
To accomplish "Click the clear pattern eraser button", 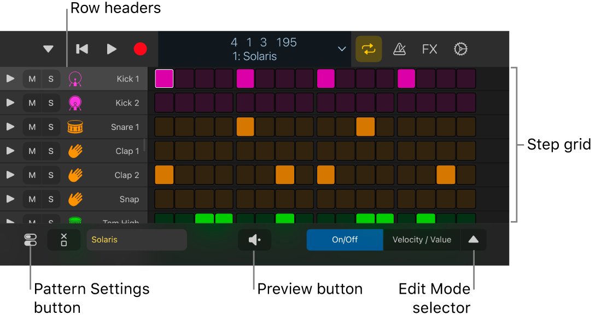I will coord(64,240).
